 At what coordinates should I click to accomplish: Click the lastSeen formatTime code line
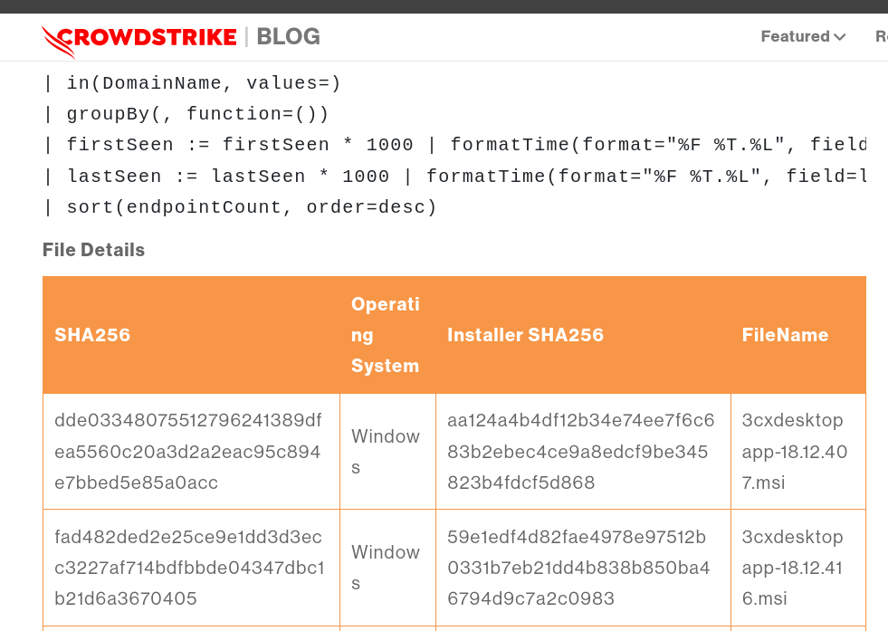(453, 177)
